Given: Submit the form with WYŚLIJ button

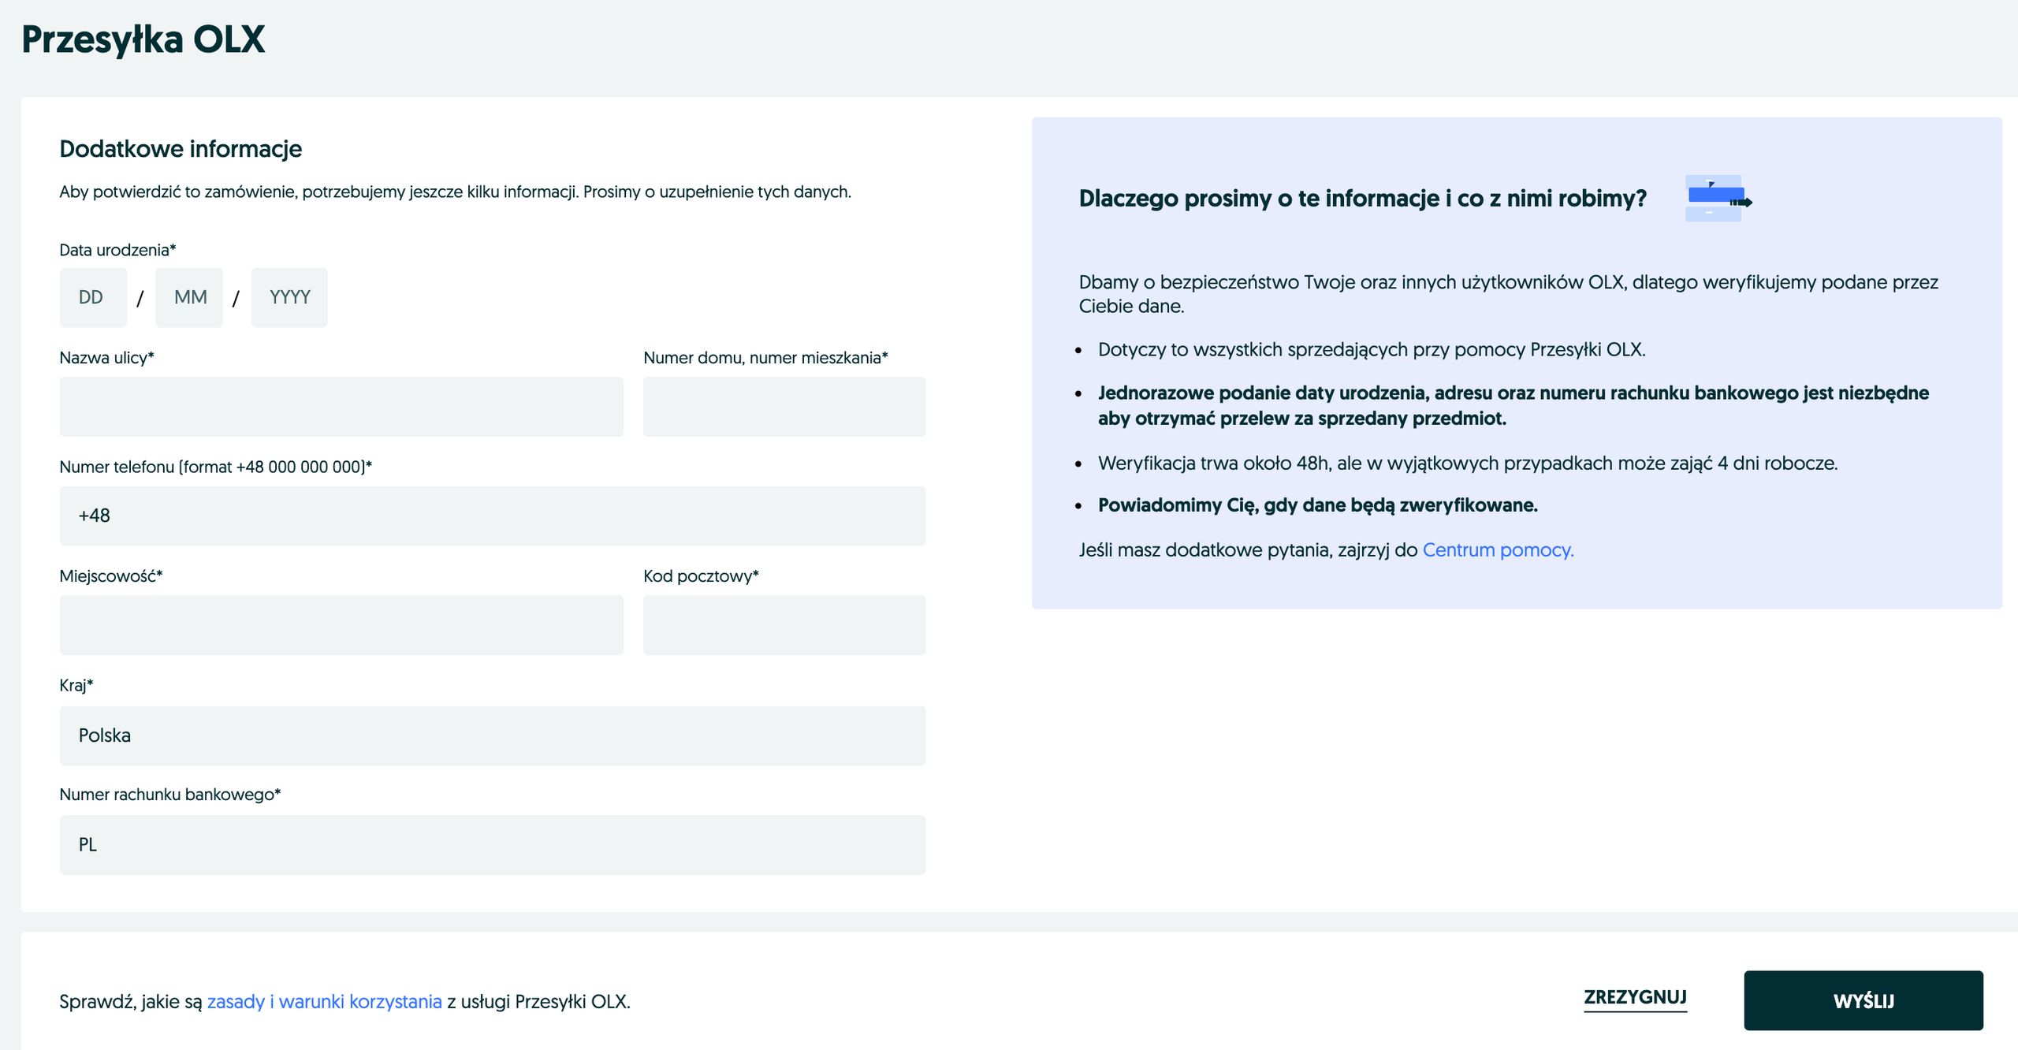Looking at the screenshot, I should pyautogui.click(x=1863, y=1000).
